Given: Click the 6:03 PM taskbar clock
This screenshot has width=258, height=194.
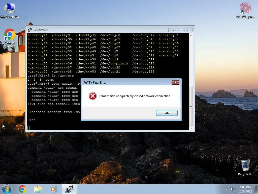Looking at the screenshot, I should click(245, 187).
